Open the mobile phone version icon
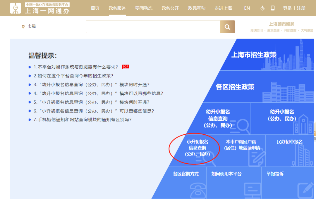Image resolution: width=316 pixels, height=201 pixels. tap(273, 8)
